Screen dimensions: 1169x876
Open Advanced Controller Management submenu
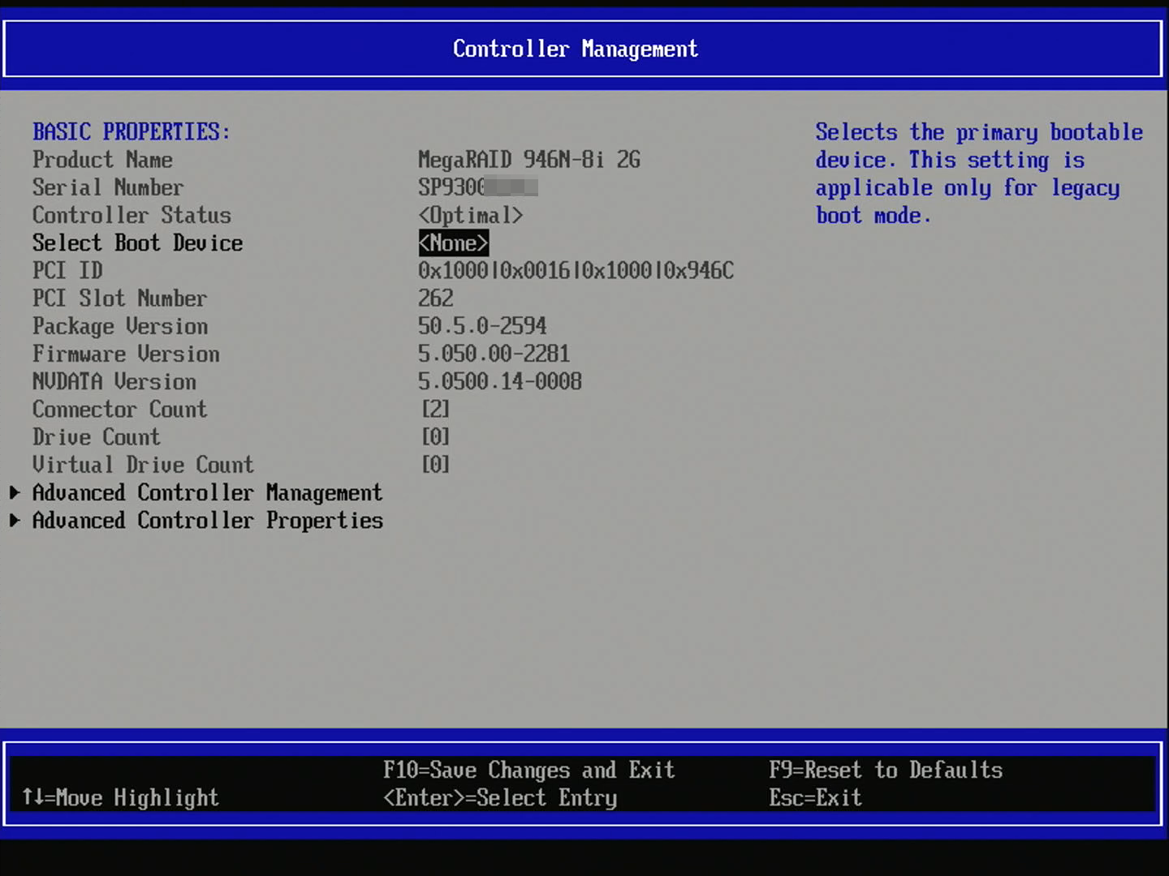207,492
